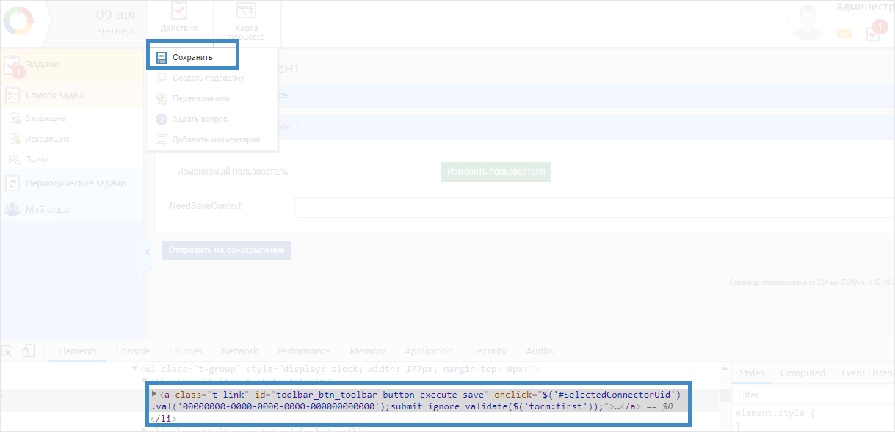
Task: Collapse the left sidebar with arrow handle
Action: coord(148,252)
